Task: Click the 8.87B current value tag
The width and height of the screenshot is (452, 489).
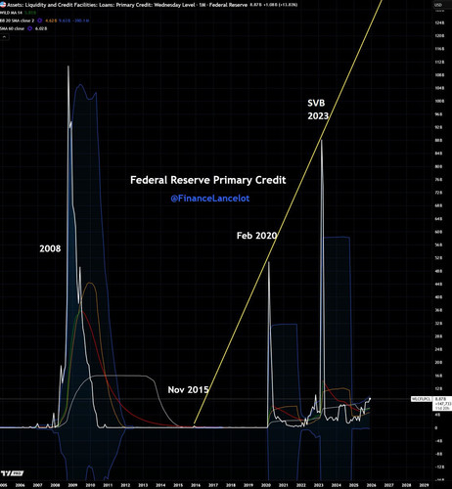Action: click(441, 399)
